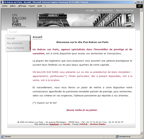144x139 pixels.
Task: Open the Favoris menu
Action: (32, 6)
